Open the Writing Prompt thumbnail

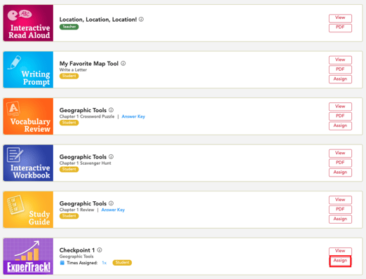[28, 69]
